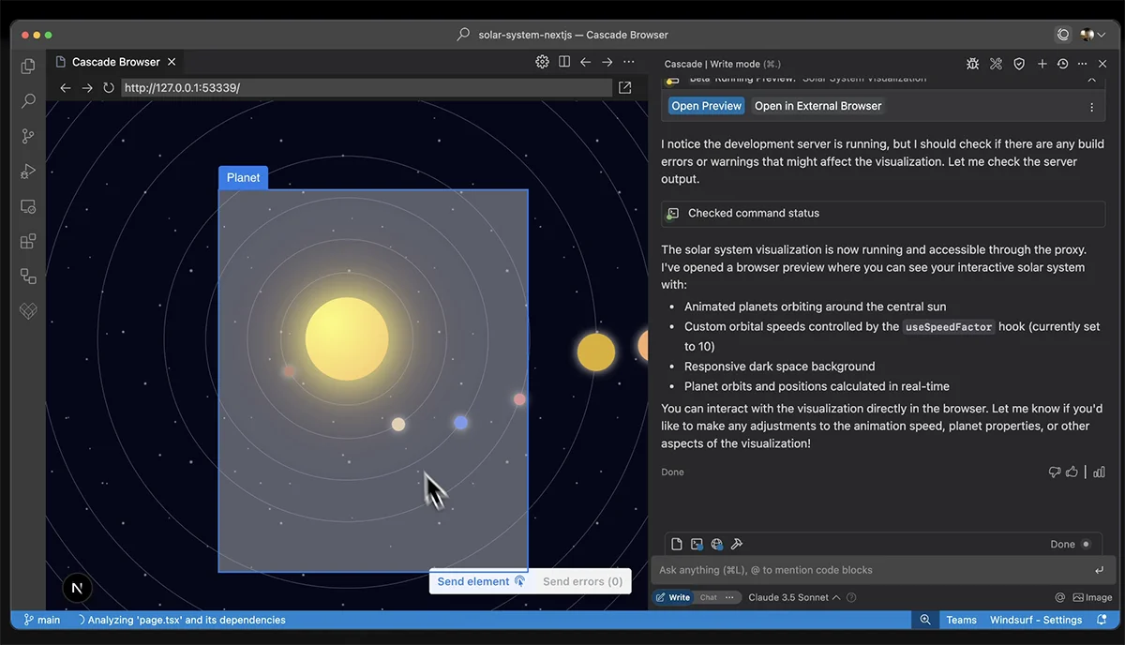Click the Checked command status row
The width and height of the screenshot is (1125, 645).
(883, 213)
